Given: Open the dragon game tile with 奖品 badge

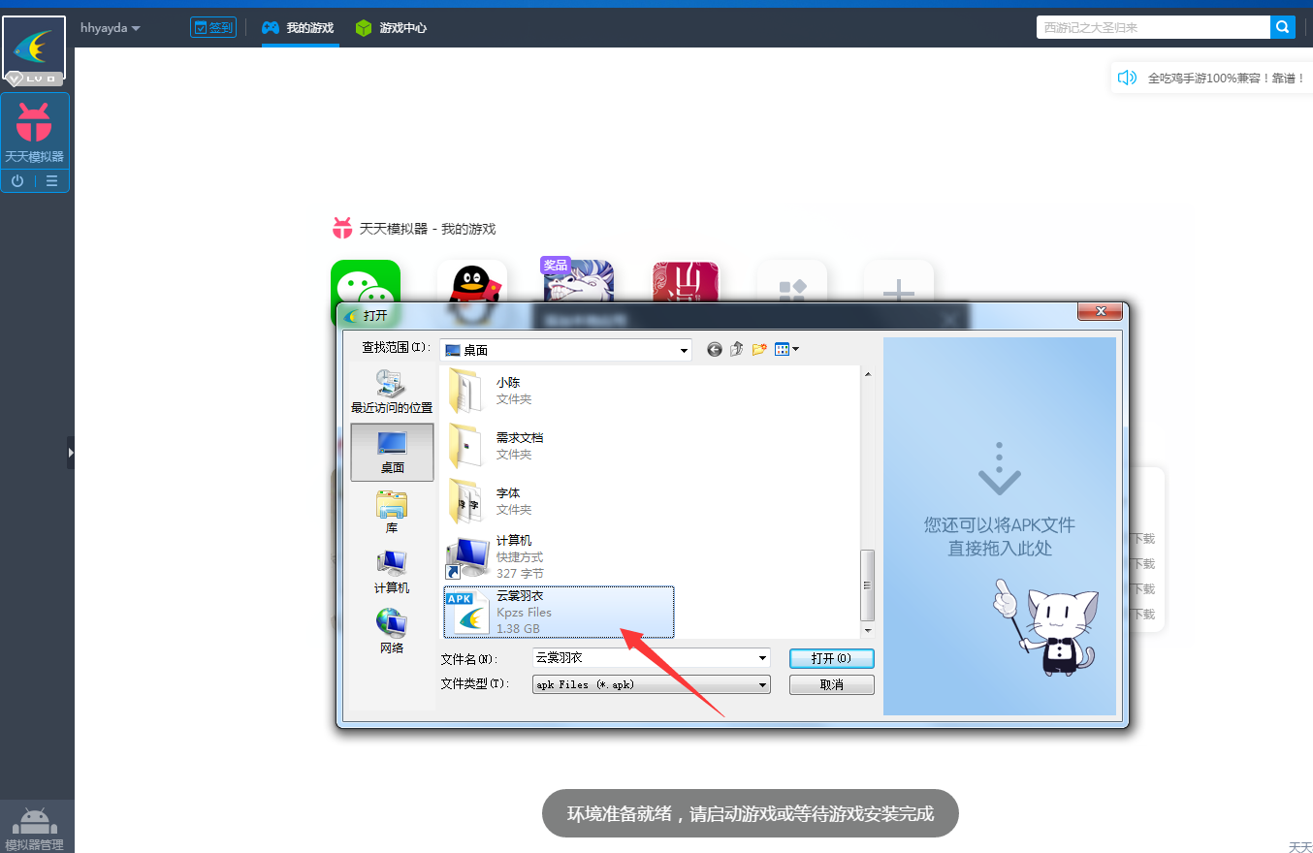Looking at the screenshot, I should tap(579, 281).
